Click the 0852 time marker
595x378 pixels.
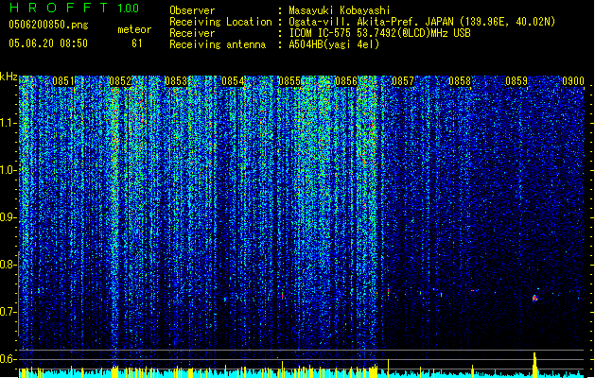tap(120, 81)
